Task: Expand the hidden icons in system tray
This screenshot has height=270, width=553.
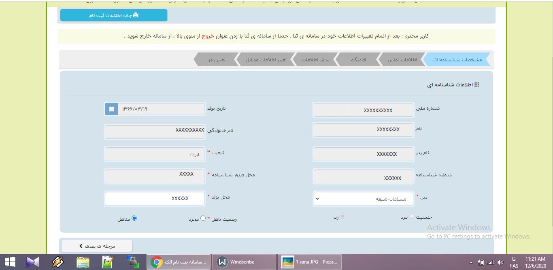Action: [x=471, y=262]
